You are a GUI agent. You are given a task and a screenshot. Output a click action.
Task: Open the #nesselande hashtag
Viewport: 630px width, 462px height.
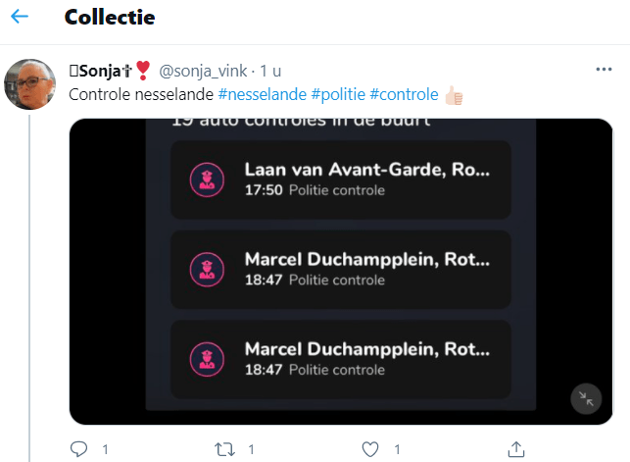point(262,94)
